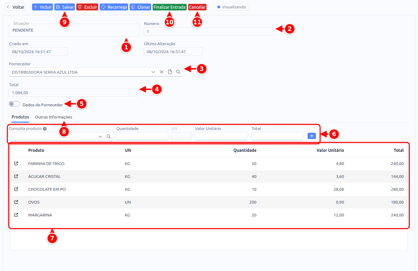The height and width of the screenshot is (271, 418).
Task: Focus the Valor Unitário input field
Action: point(221,136)
